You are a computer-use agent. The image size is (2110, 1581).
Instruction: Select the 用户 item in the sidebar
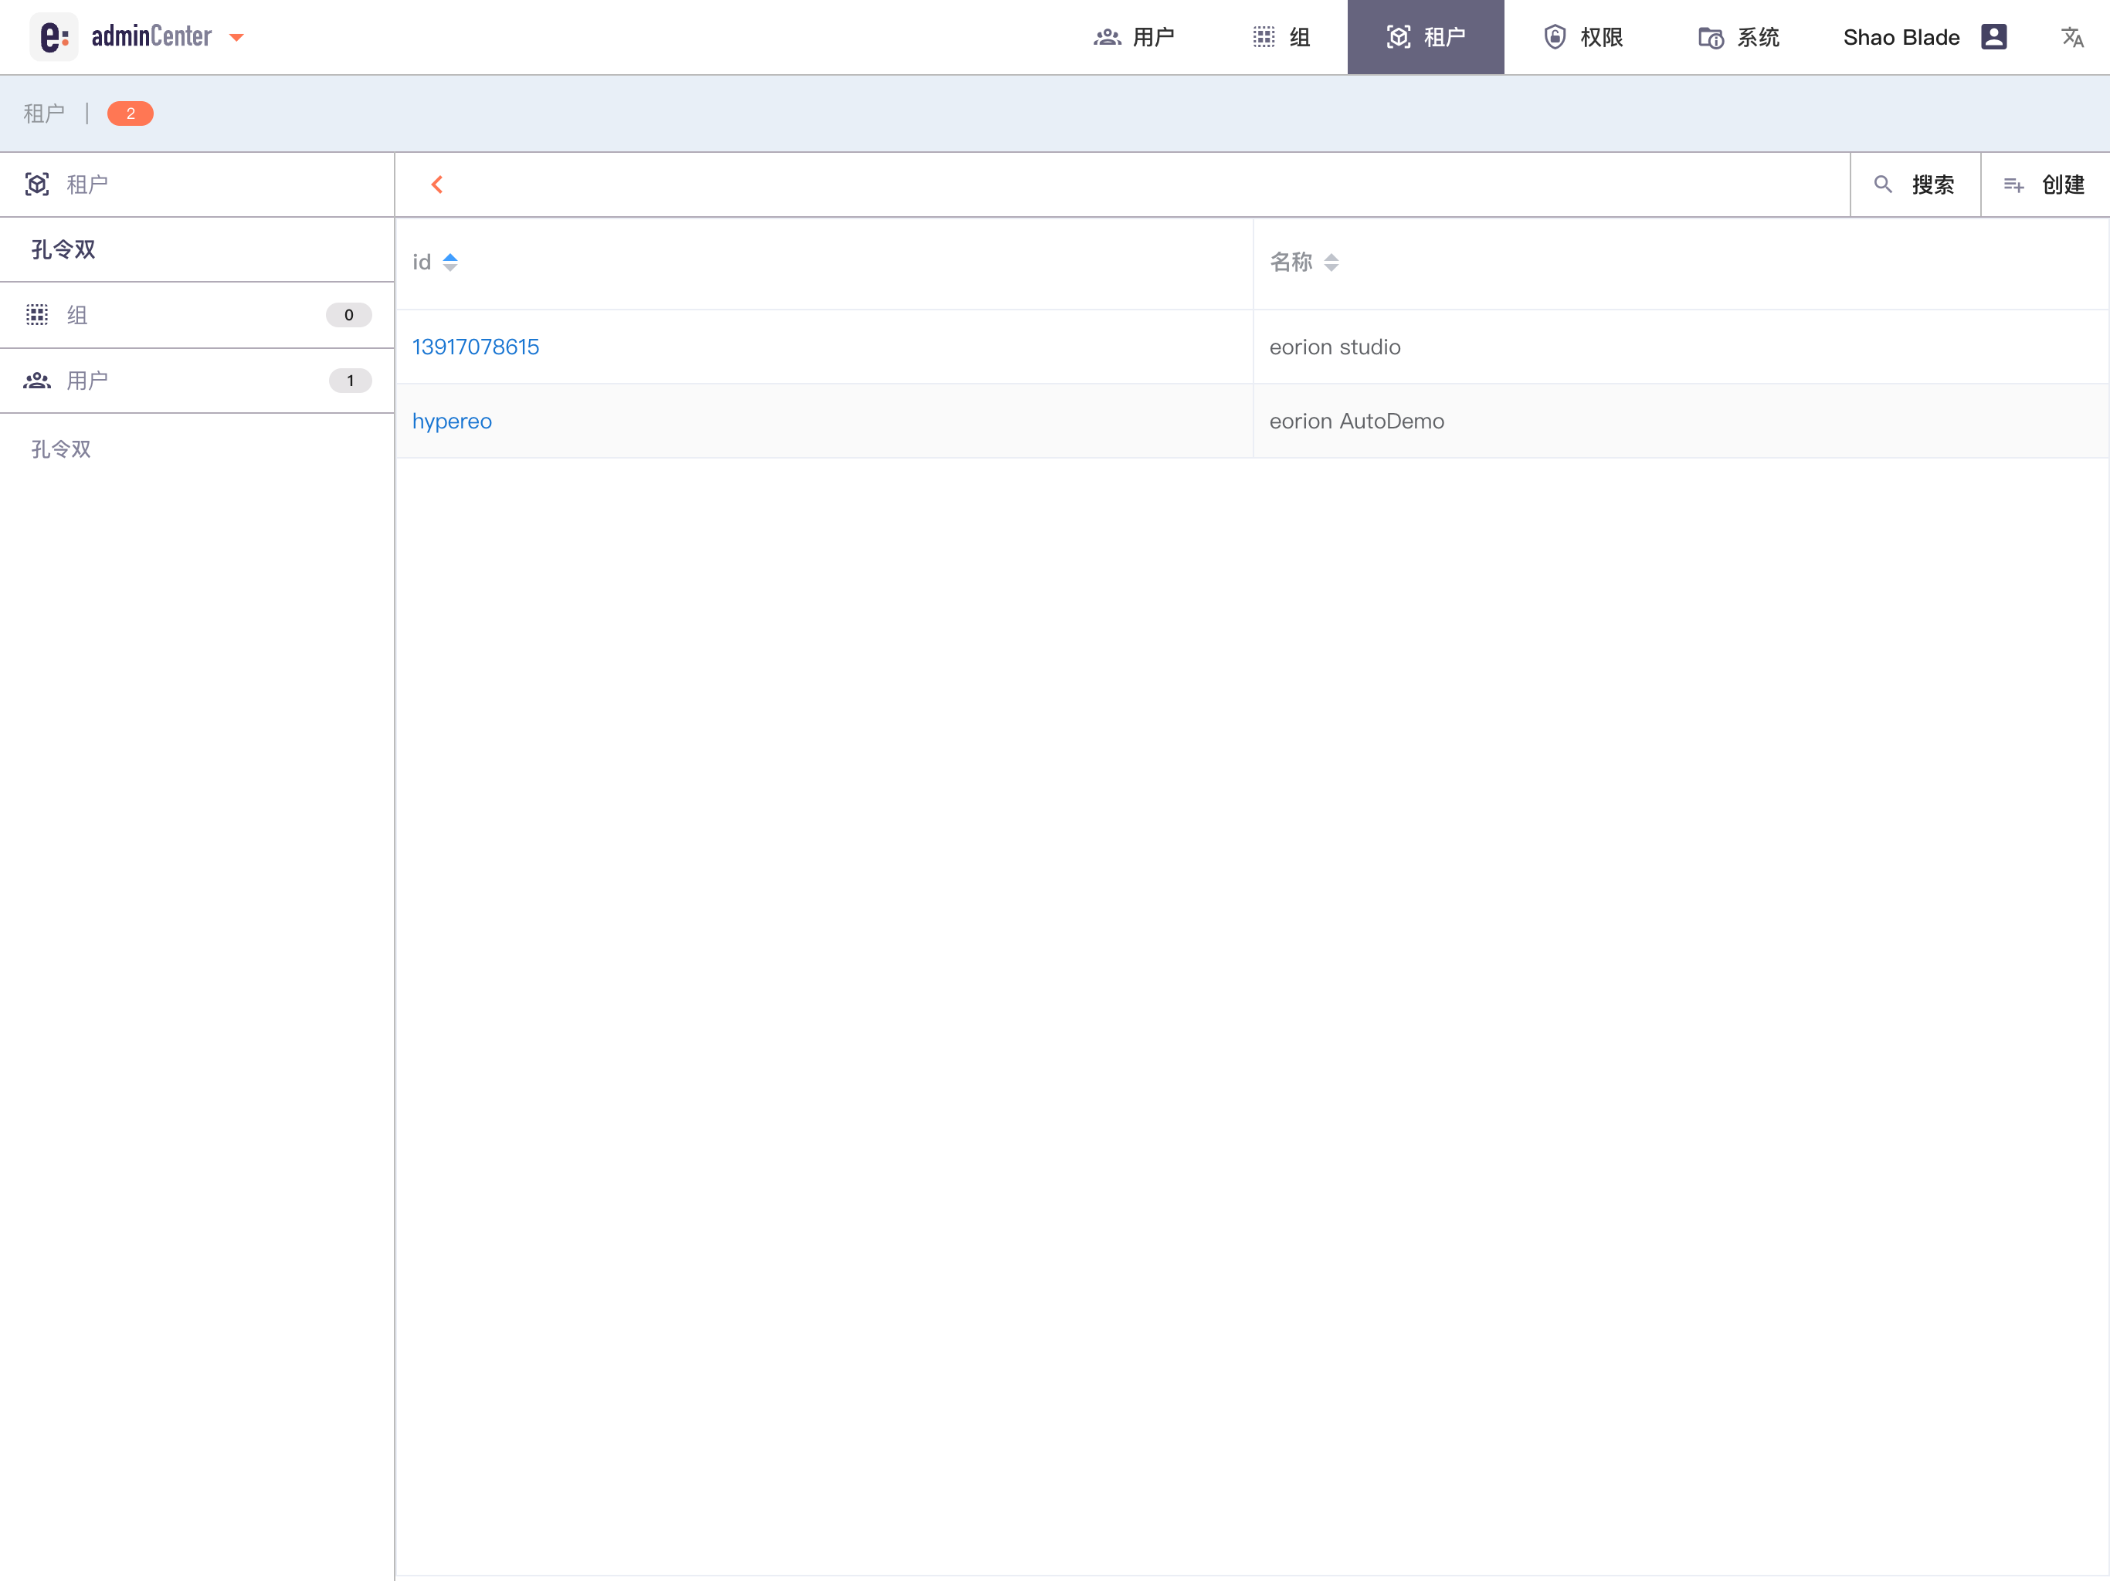[196, 381]
